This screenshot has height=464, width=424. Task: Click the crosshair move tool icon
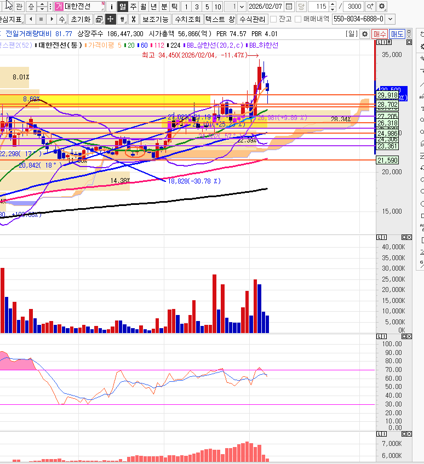point(110,19)
